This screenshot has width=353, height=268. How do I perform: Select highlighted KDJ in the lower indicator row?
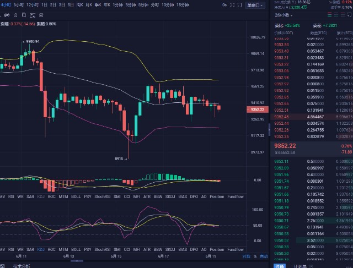point(41,249)
